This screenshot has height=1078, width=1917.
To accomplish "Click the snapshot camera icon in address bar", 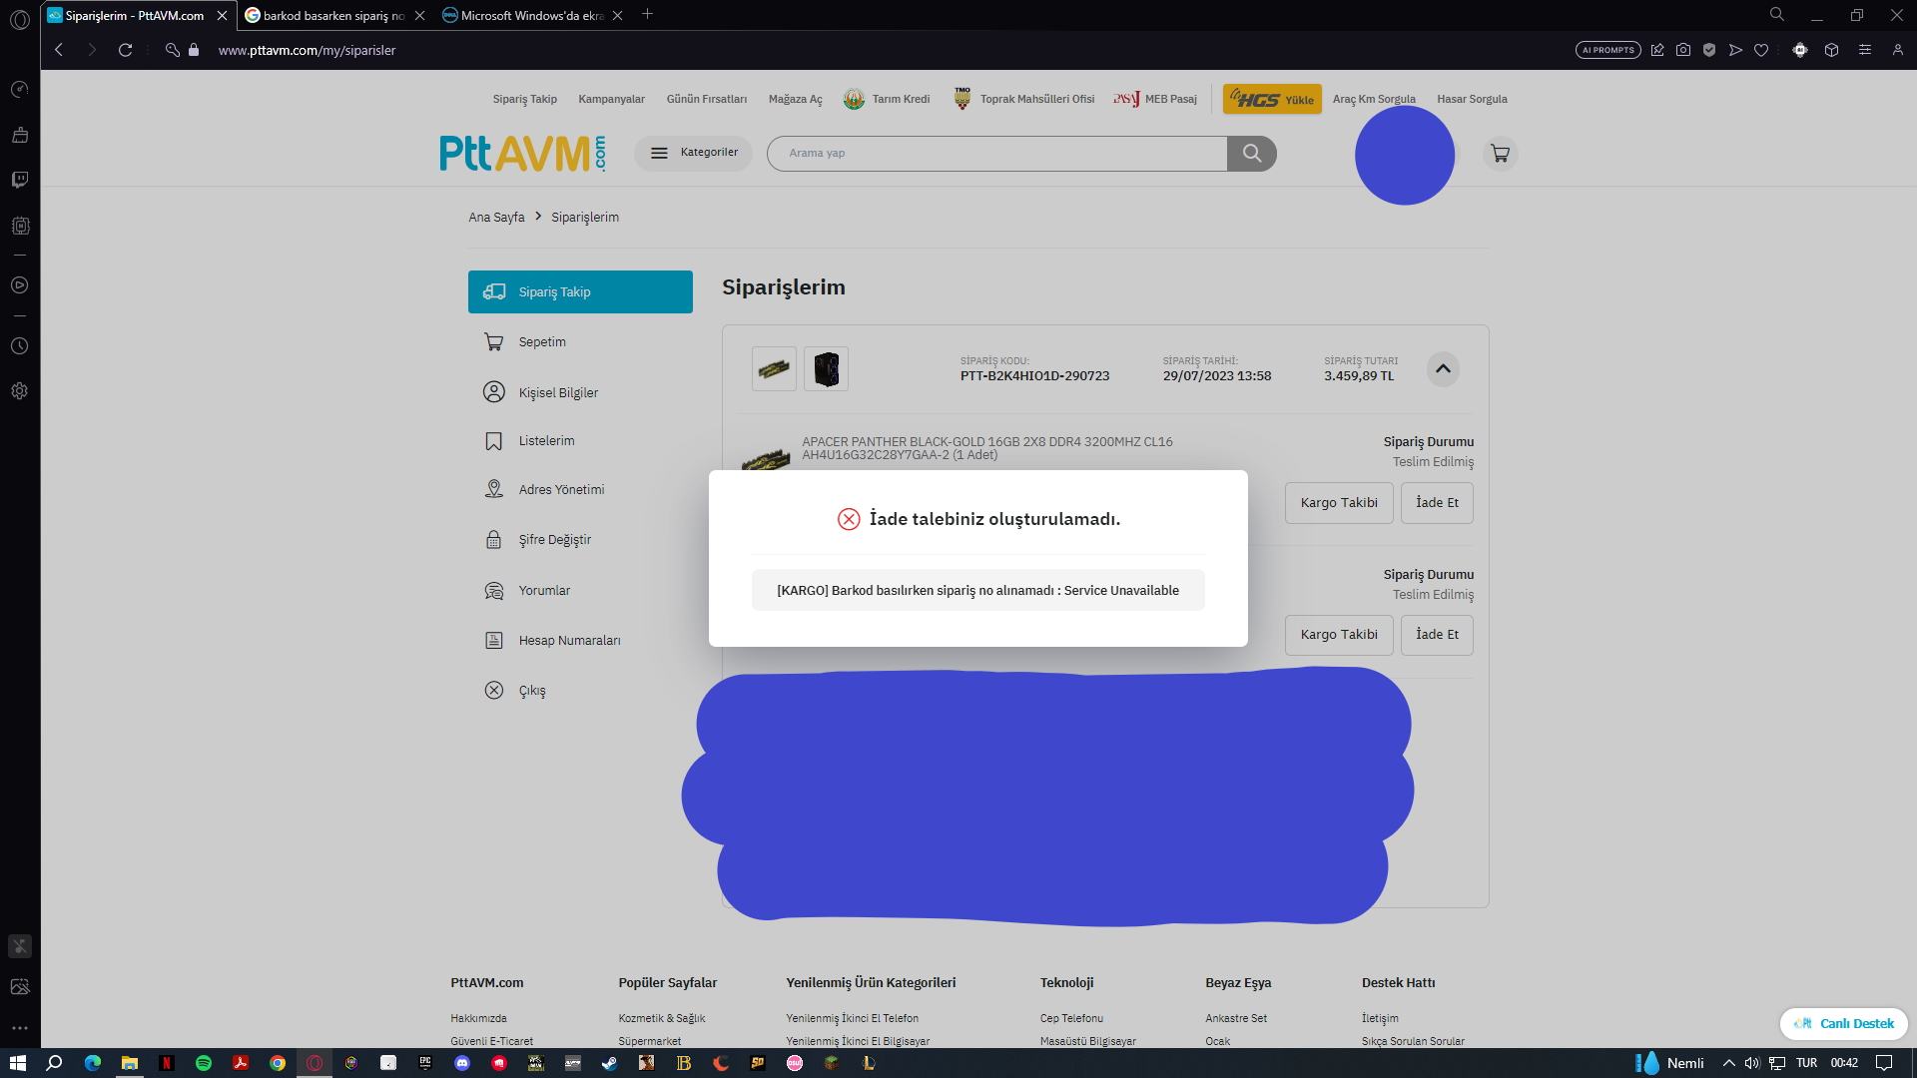I will click(x=1683, y=50).
